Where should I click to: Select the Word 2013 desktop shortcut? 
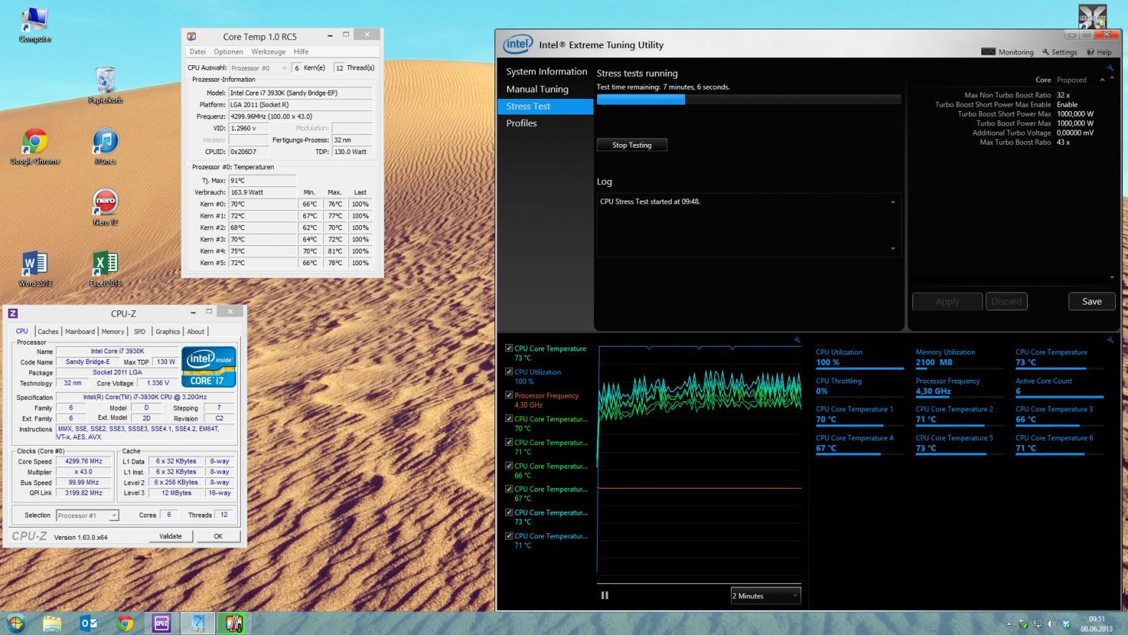[35, 269]
